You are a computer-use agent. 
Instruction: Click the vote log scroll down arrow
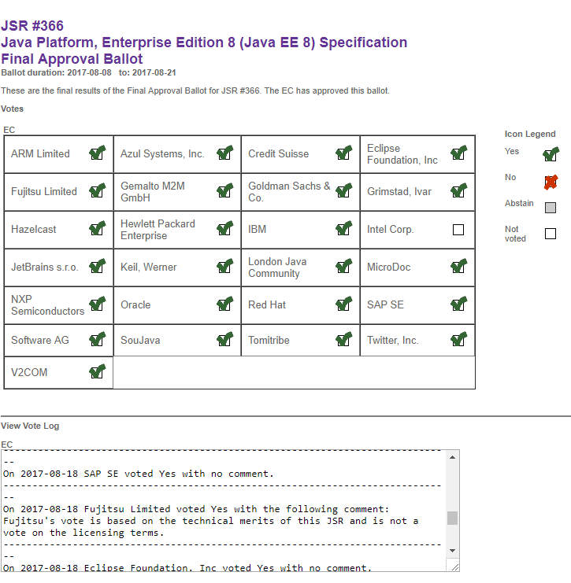point(452,551)
